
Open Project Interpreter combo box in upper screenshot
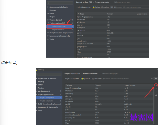[120, 7]
